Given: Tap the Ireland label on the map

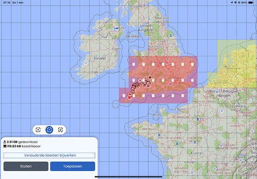Looking at the screenshot, I should click(100, 58).
